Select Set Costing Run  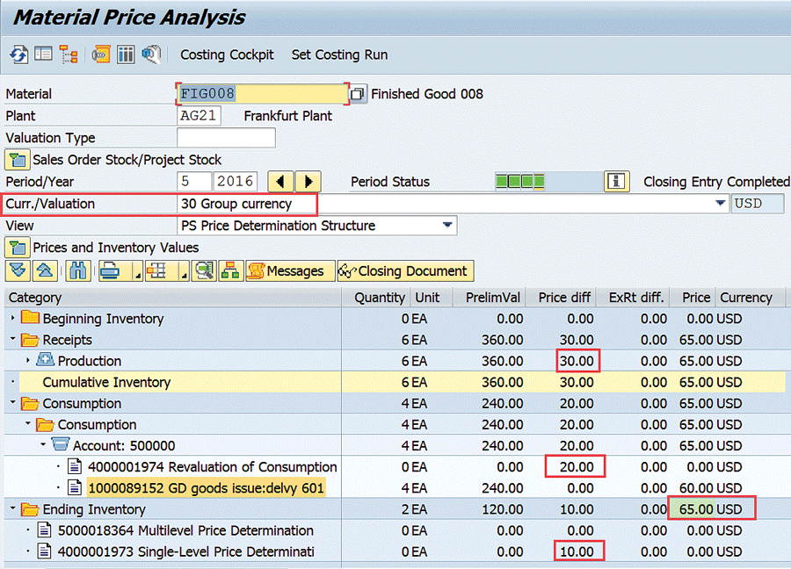click(339, 54)
